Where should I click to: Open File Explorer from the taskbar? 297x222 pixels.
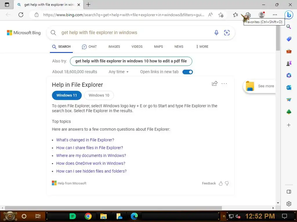(104, 216)
